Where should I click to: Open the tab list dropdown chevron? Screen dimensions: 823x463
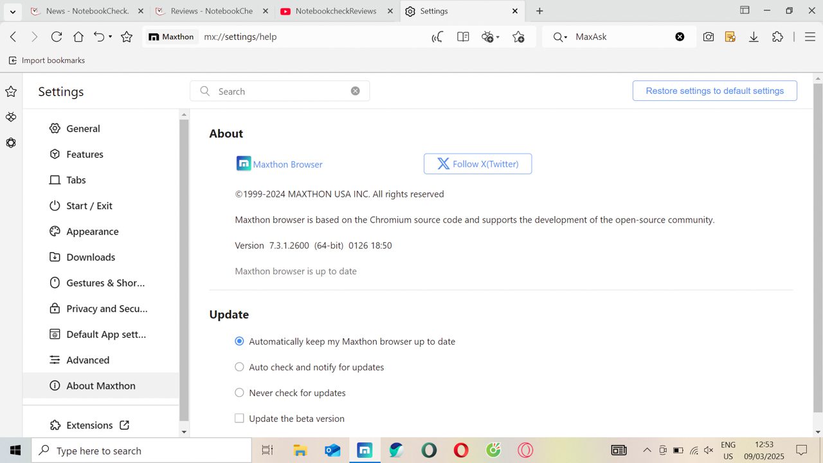click(x=12, y=12)
